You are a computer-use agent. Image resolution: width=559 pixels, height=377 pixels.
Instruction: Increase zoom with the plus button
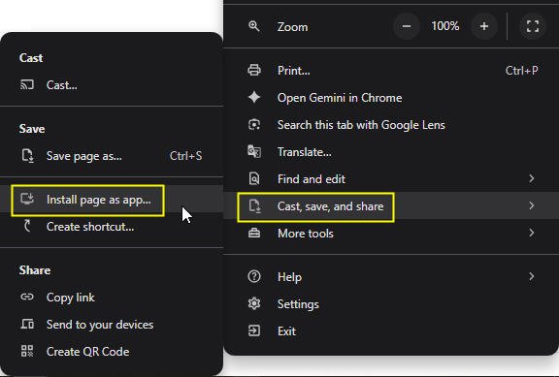pos(483,26)
